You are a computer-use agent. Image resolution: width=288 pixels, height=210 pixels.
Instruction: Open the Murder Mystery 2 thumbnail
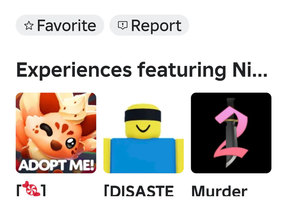(231, 133)
